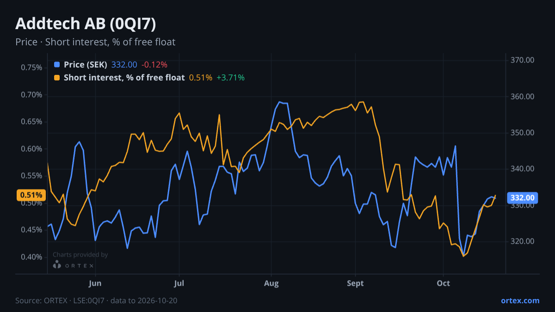Click the 0.70% left axis label
Viewport: 555px width, 312px height.
(31, 95)
